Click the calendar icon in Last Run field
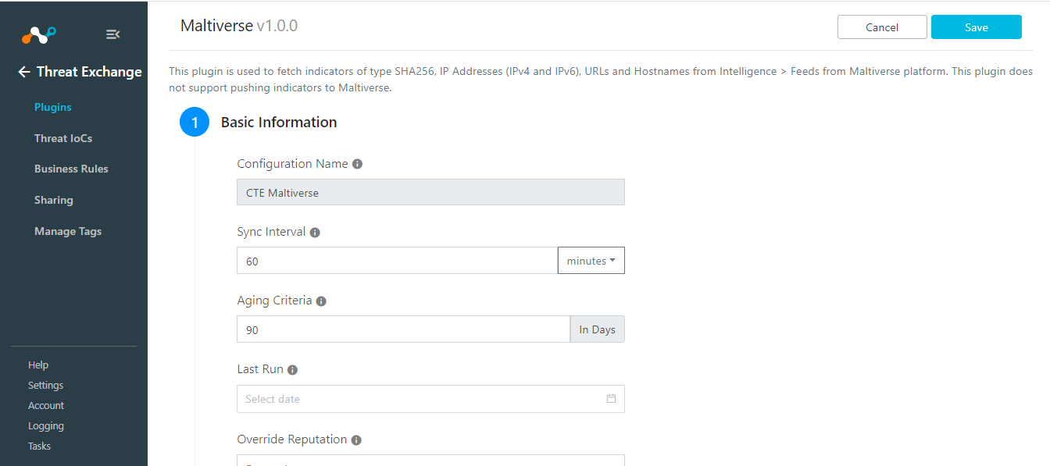 [611, 399]
